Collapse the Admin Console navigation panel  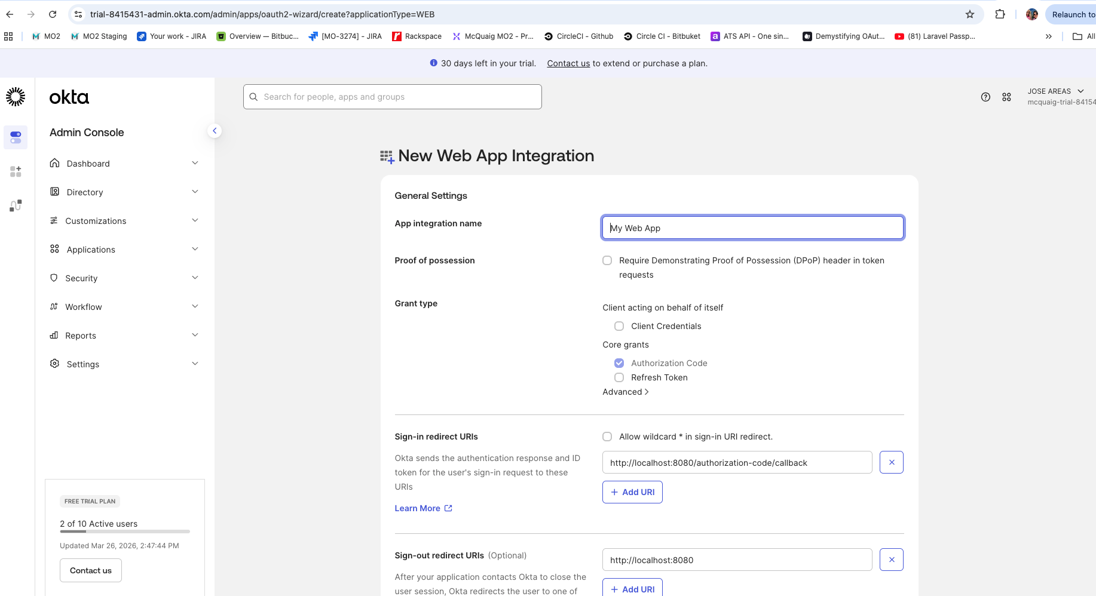(215, 130)
